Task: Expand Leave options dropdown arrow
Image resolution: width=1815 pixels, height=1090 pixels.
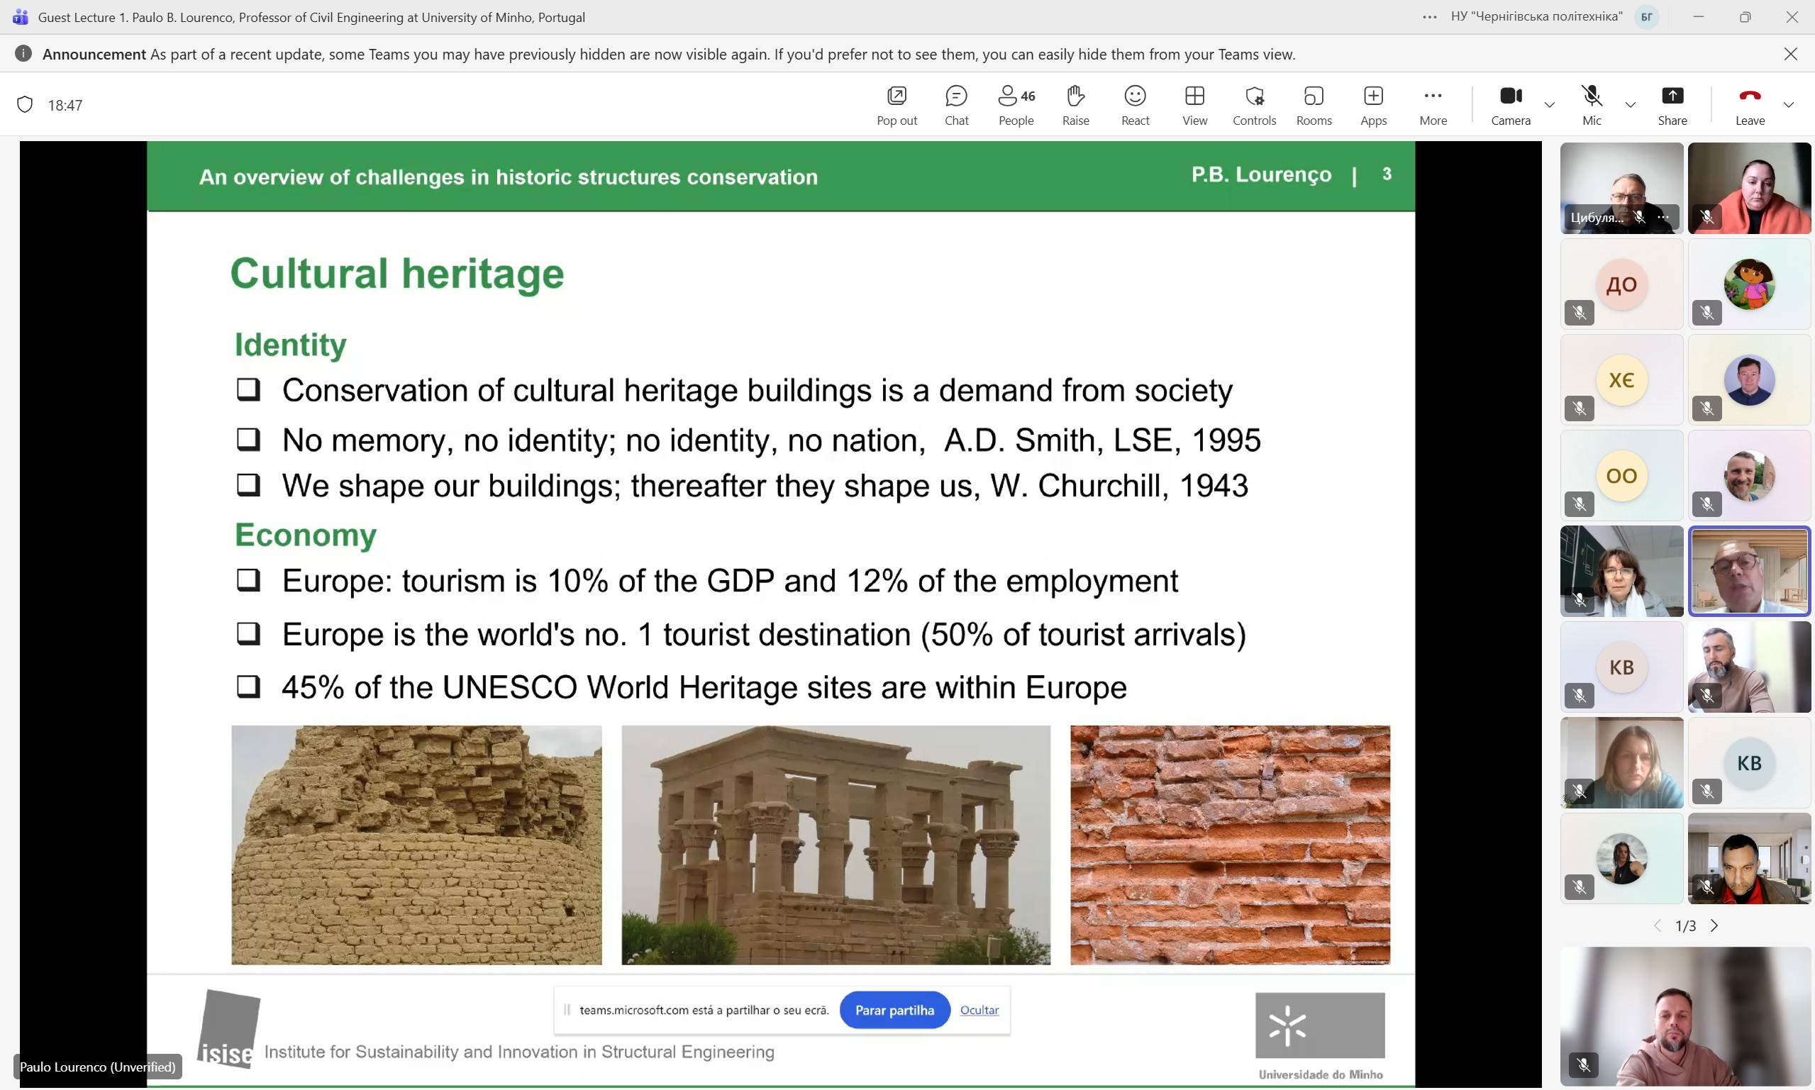Action: tap(1789, 105)
